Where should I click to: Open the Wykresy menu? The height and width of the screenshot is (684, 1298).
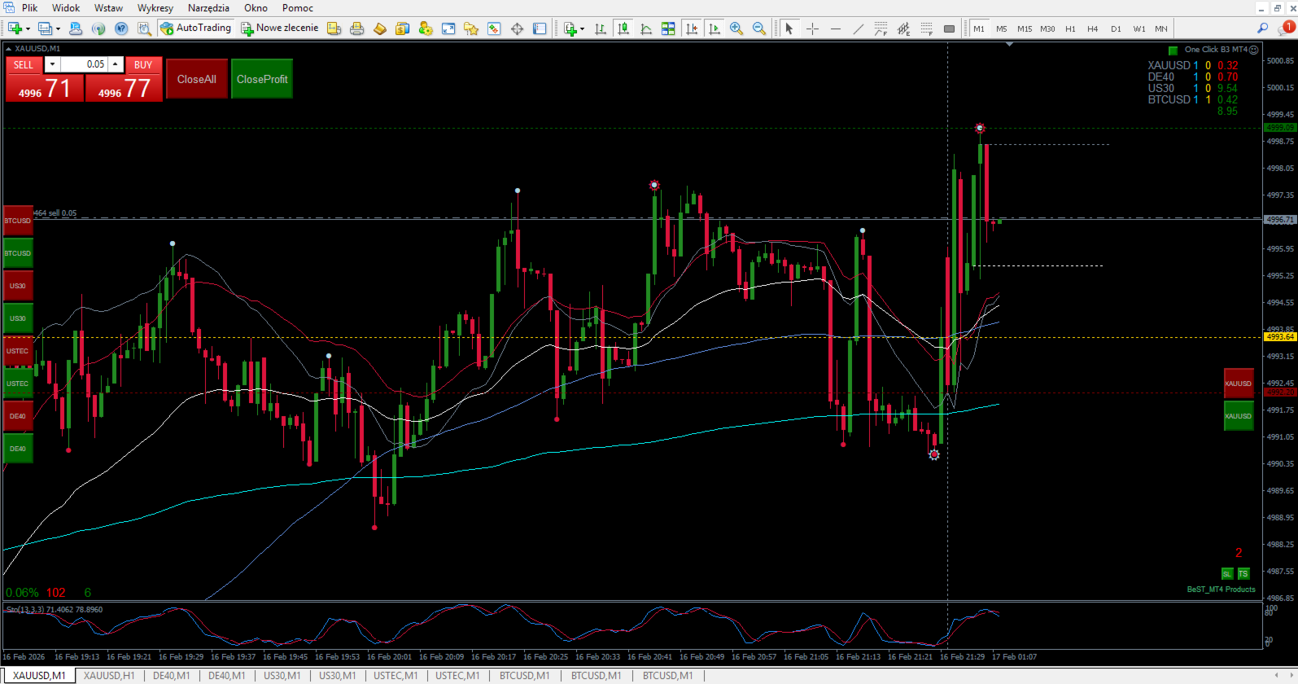pos(155,8)
